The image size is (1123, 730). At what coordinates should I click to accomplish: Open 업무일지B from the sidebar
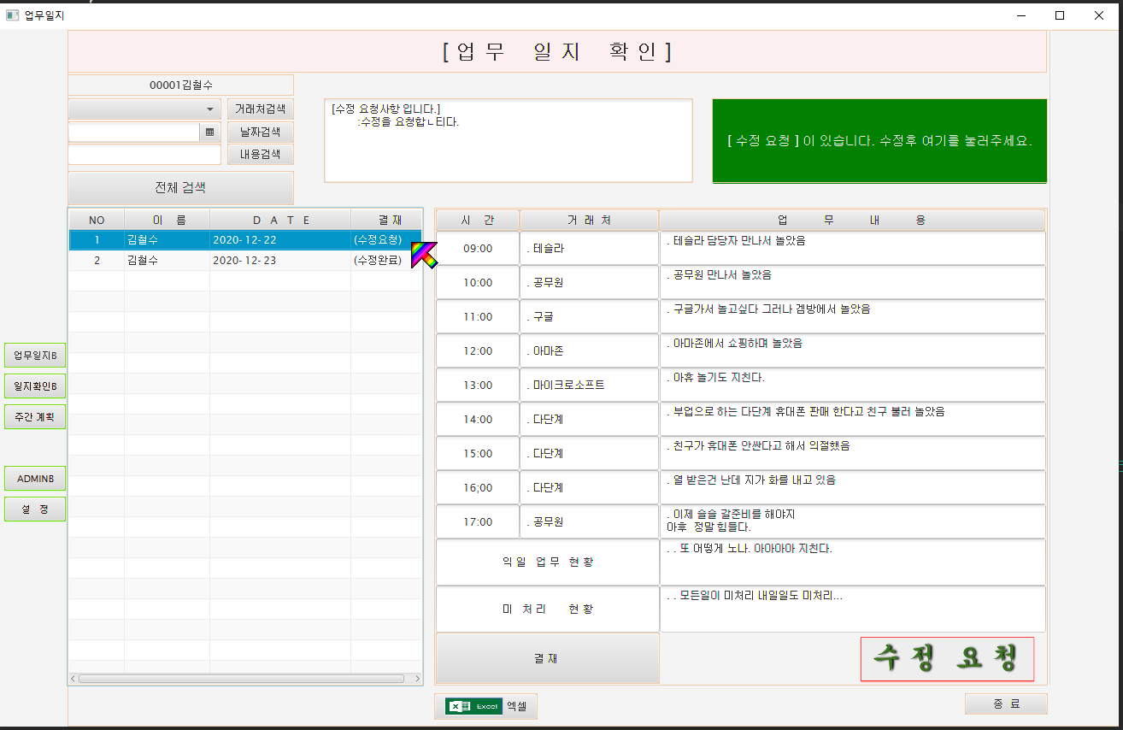point(35,356)
